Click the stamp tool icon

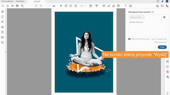pos(118,6)
